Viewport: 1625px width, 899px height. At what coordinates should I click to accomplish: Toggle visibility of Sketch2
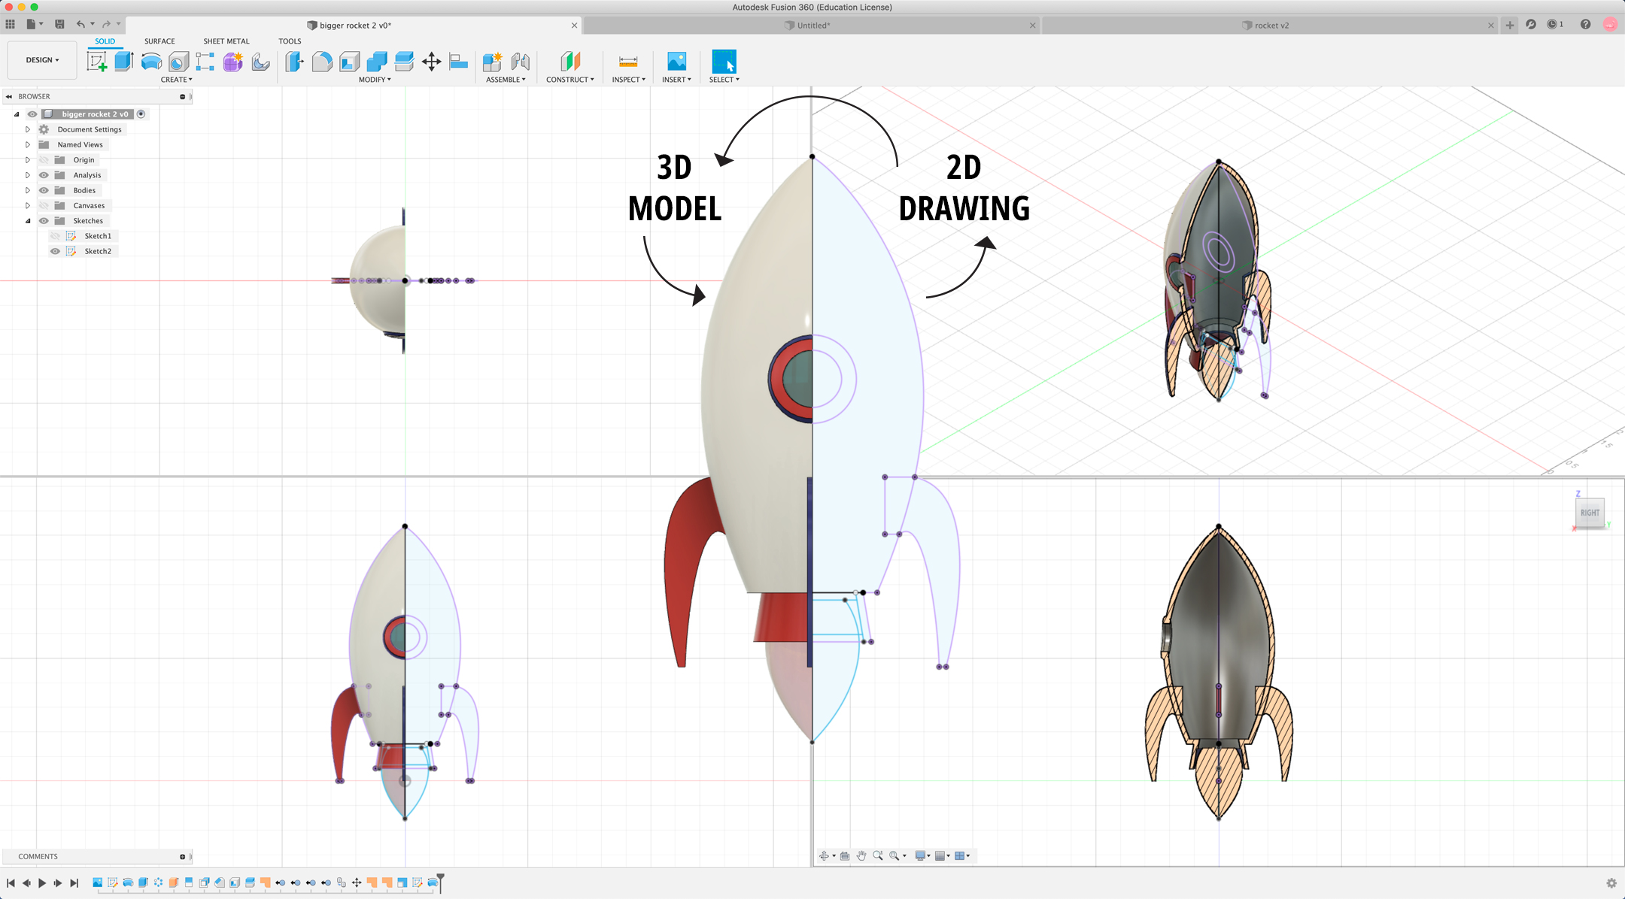[x=55, y=251]
